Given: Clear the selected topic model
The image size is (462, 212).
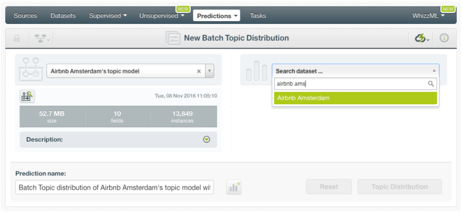Looking at the screenshot, I should click(199, 71).
